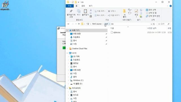
Task: Collapse the 라이브러리 tree node
Action: pos(67,88)
